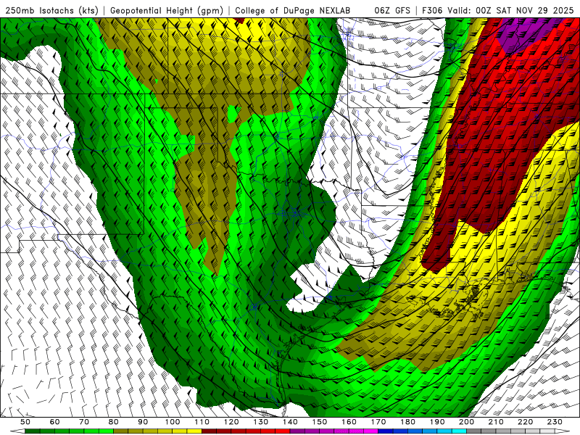Select the brightest green swatch just left of 80
This screenshot has width=580, height=435.
106,431
